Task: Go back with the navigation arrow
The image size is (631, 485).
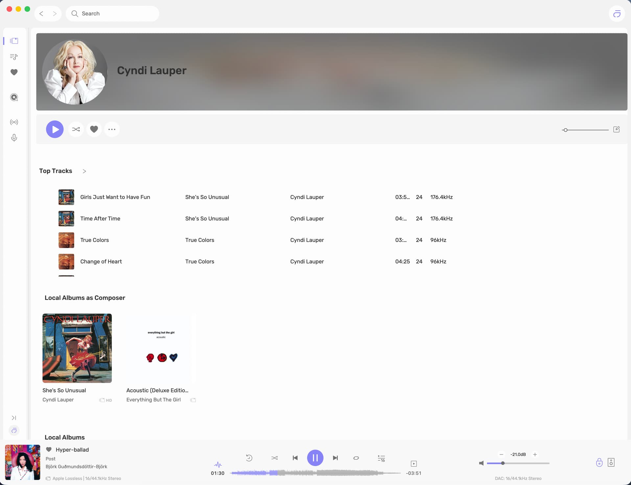Action: click(41, 13)
